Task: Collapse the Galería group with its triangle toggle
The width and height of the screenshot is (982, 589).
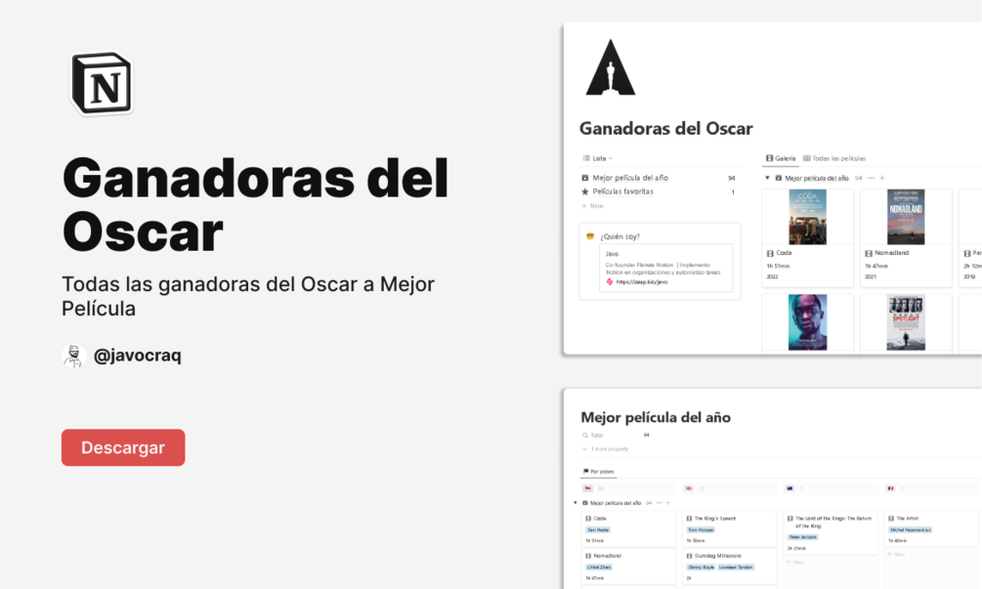Action: click(x=767, y=178)
